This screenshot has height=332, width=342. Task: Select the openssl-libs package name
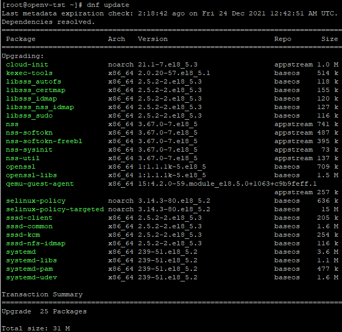coord(31,175)
